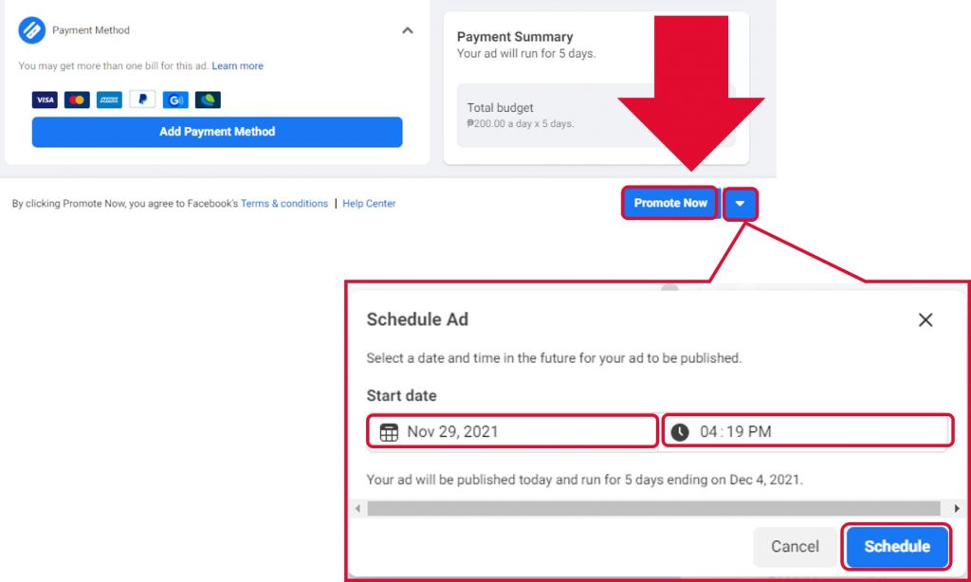This screenshot has width=971, height=582.
Task: Choose the PayPal payment icon
Action: (x=142, y=100)
